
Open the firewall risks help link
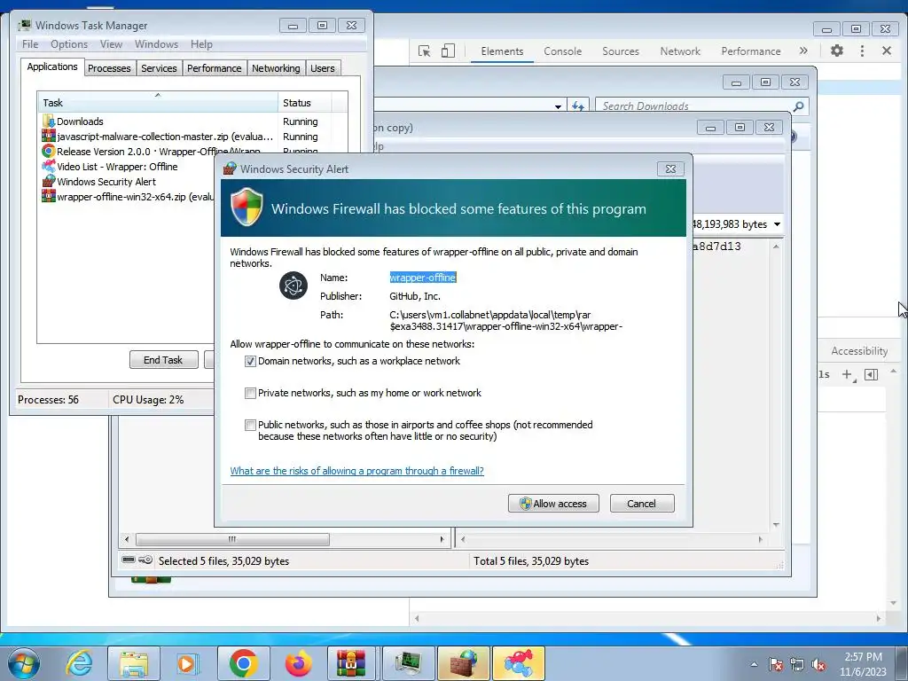click(356, 471)
